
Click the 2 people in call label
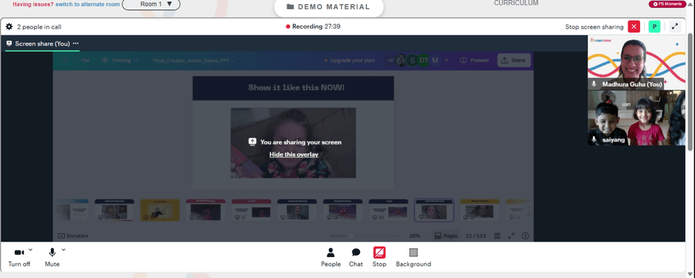(39, 27)
